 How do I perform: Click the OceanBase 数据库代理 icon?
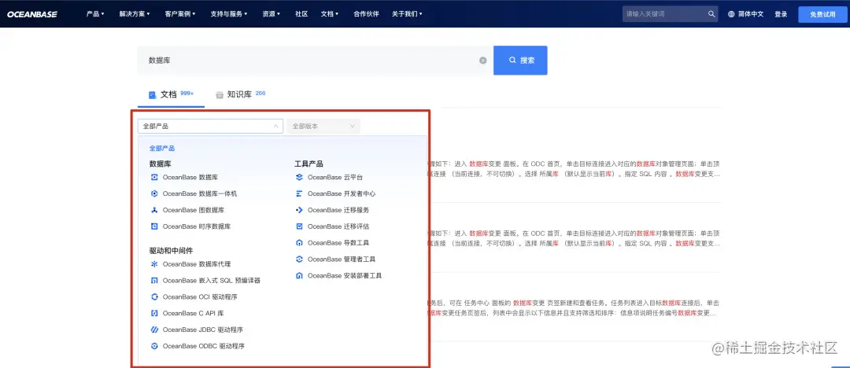tap(154, 264)
